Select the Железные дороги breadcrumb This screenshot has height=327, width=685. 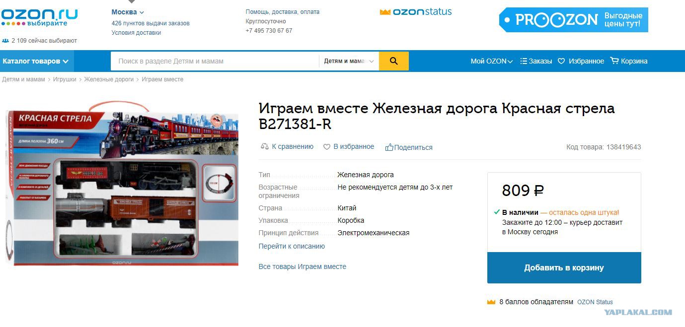[x=109, y=79]
